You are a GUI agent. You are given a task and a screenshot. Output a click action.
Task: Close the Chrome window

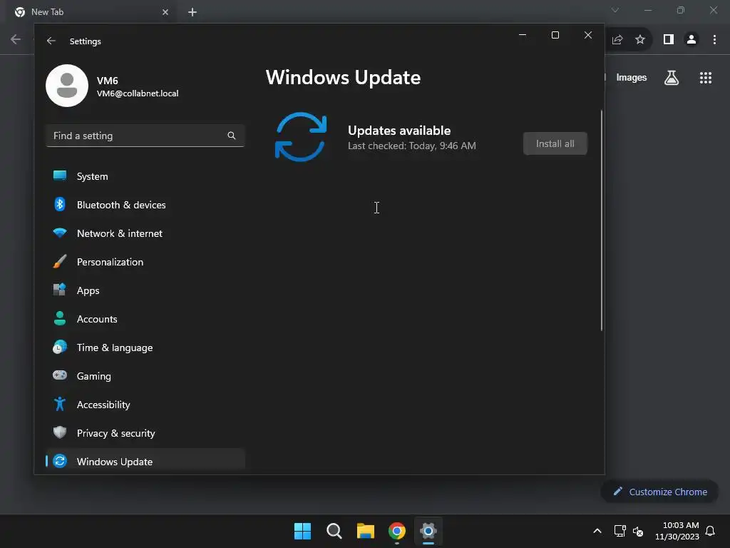[713, 10]
